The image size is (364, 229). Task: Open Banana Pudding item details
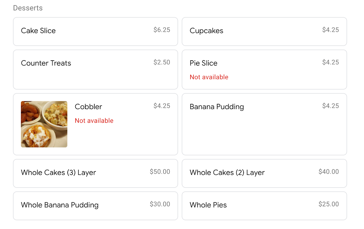click(264, 124)
